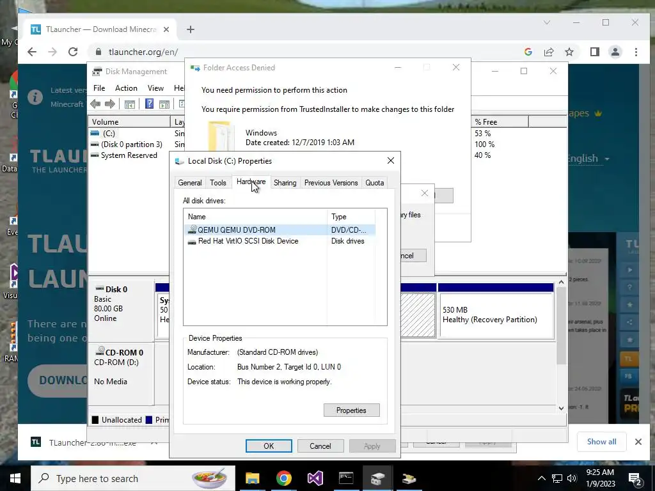
Task: Switch to the General tab
Action: [189, 183]
